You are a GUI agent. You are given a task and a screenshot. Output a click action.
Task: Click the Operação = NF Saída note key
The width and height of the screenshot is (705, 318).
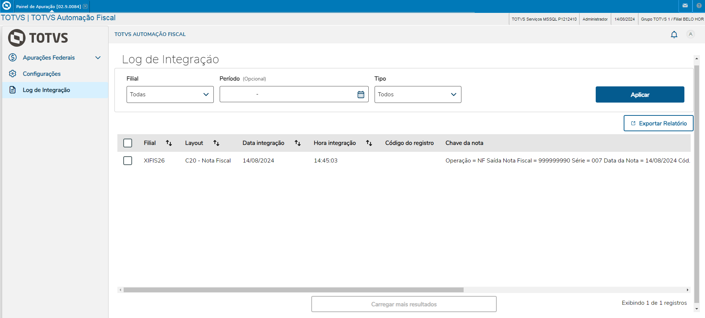coord(568,161)
